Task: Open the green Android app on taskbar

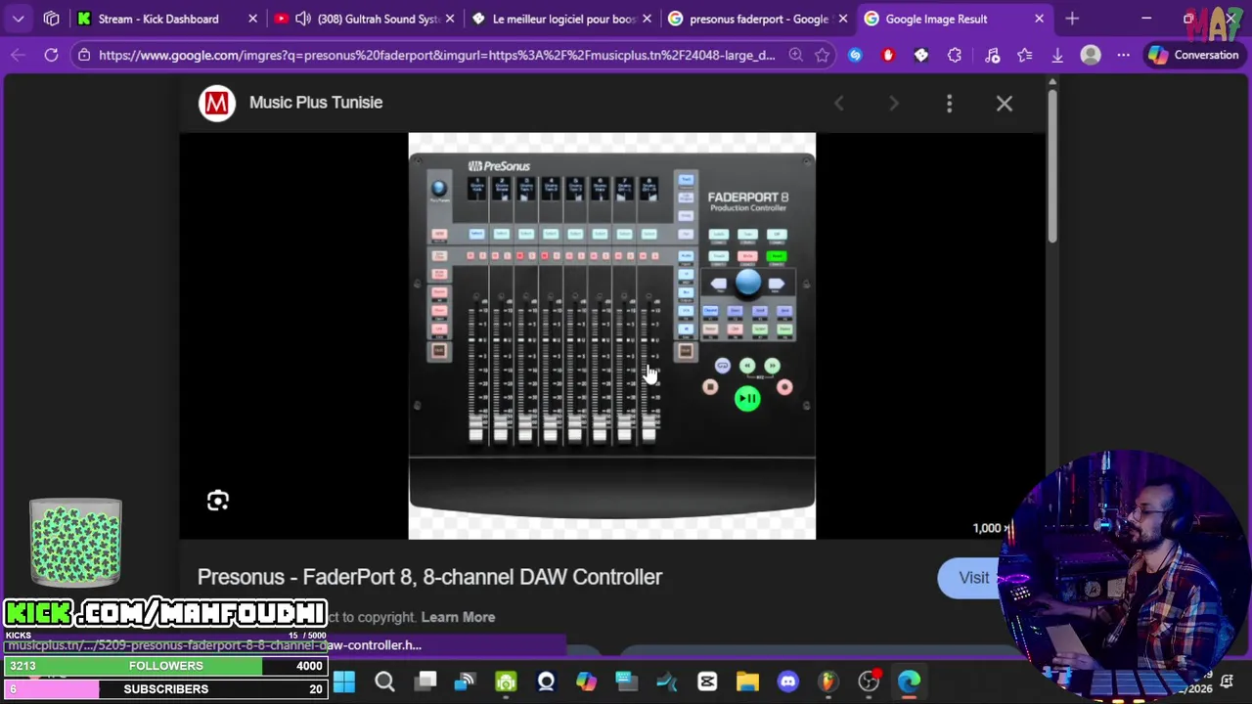Action: (x=506, y=682)
